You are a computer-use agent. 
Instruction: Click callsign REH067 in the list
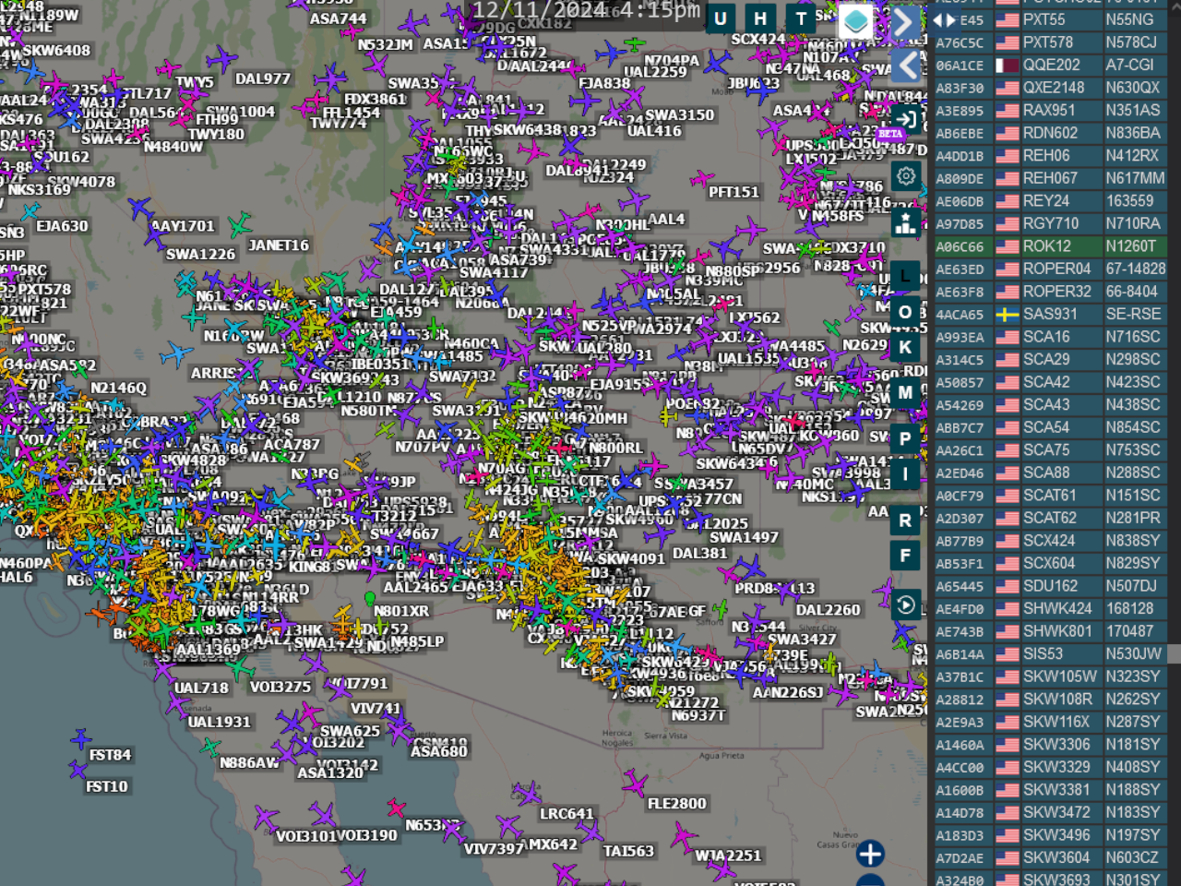click(x=1050, y=178)
